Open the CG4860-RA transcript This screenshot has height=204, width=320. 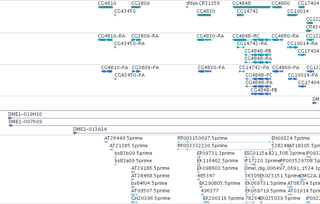point(277,40)
